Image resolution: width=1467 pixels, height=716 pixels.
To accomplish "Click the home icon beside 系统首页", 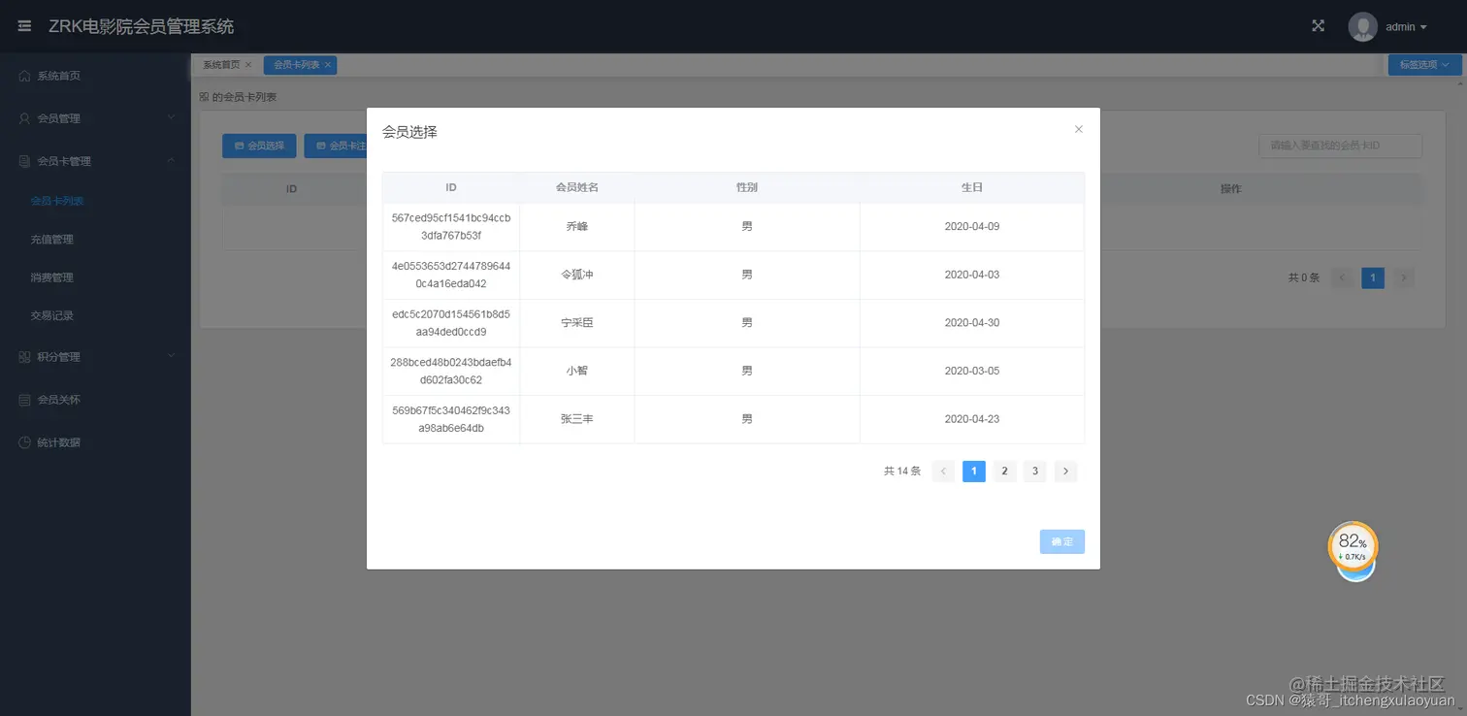I will (x=24, y=76).
